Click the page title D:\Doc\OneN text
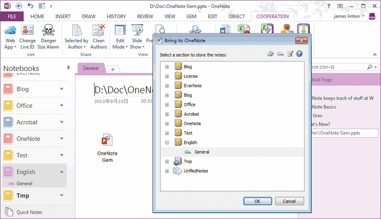Screen dimensions: 381x219 123,90
